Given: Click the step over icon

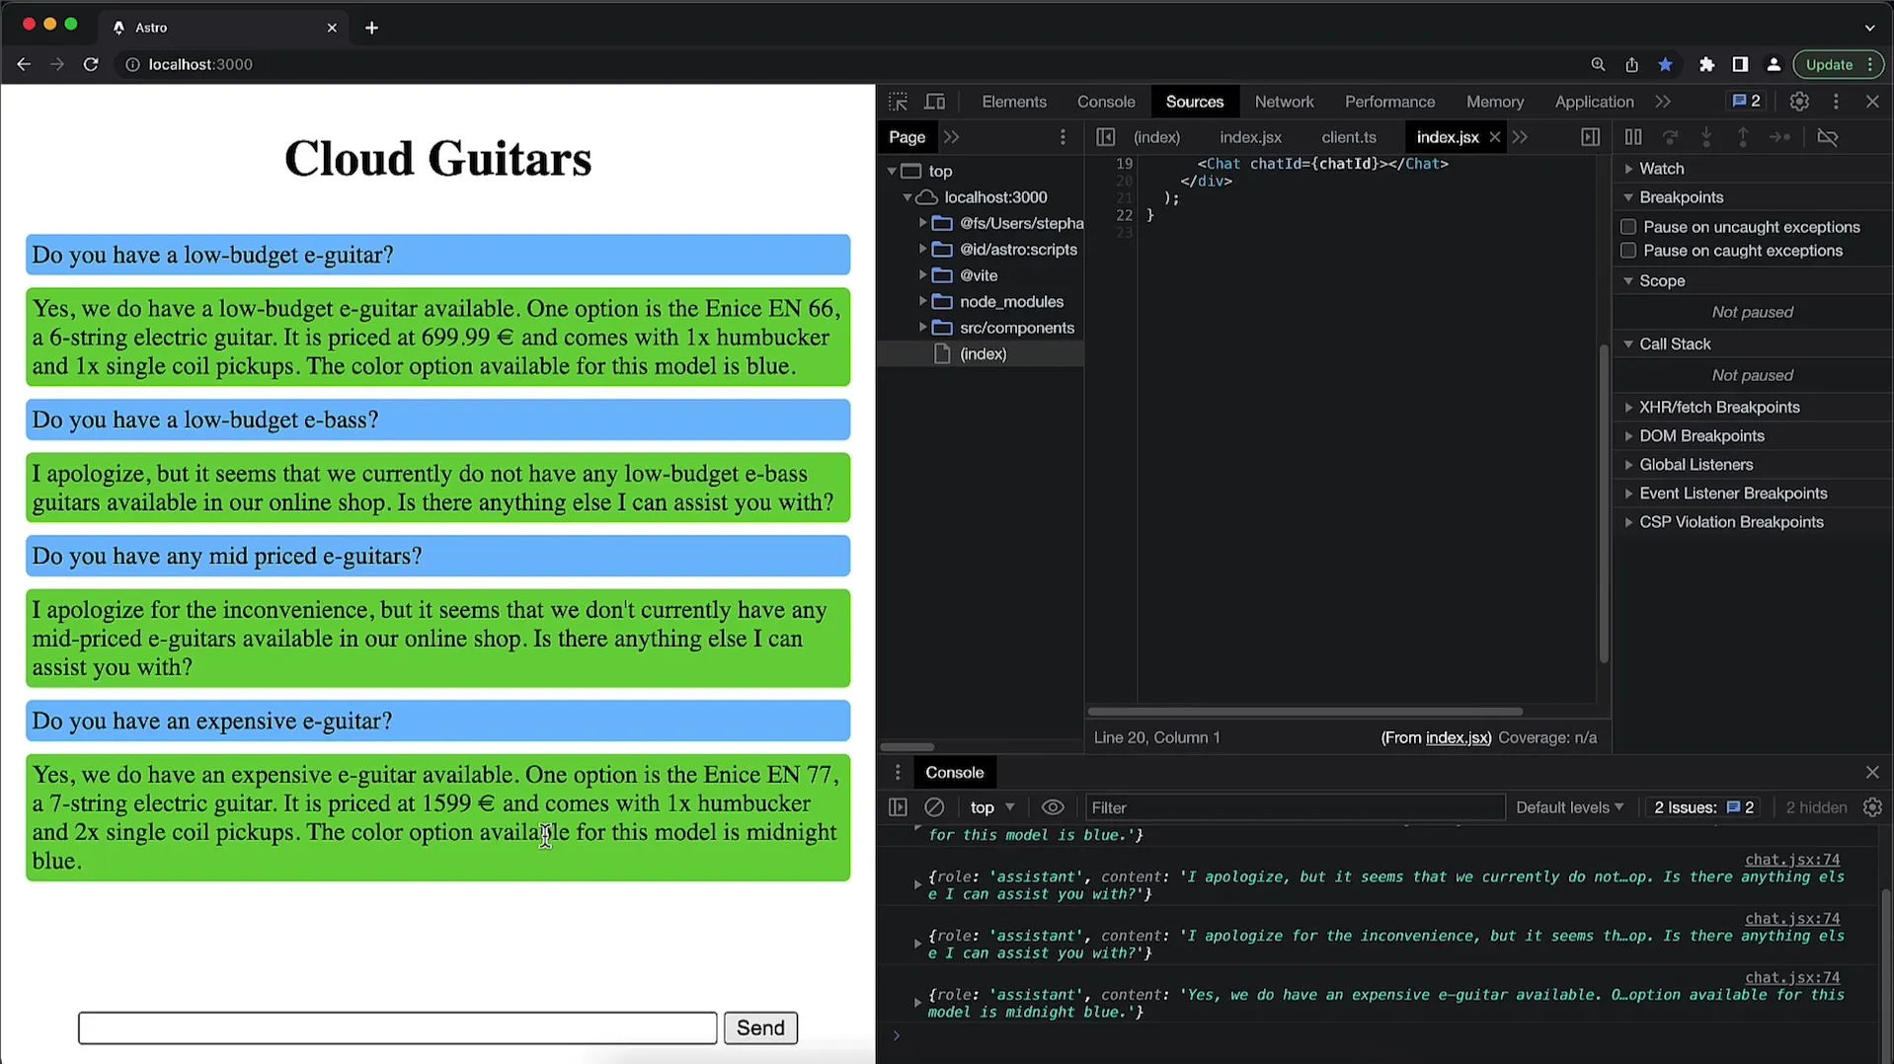Looking at the screenshot, I should [x=1670, y=137].
